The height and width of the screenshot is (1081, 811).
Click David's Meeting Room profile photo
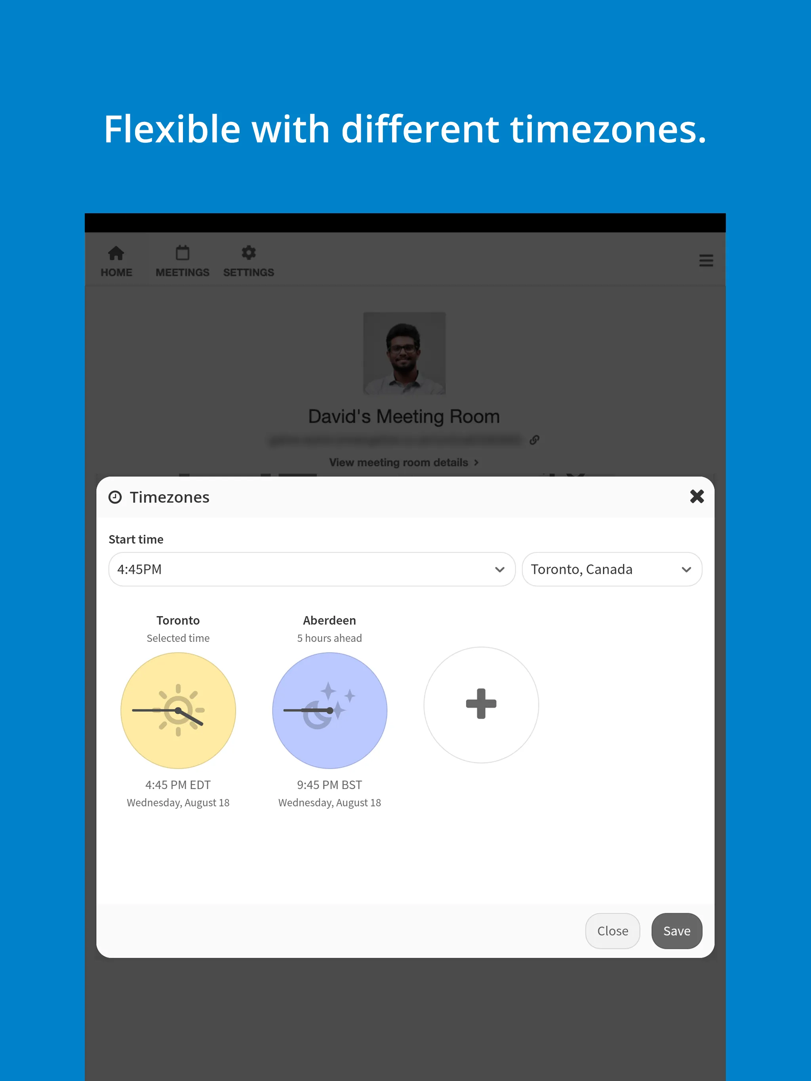(x=405, y=353)
